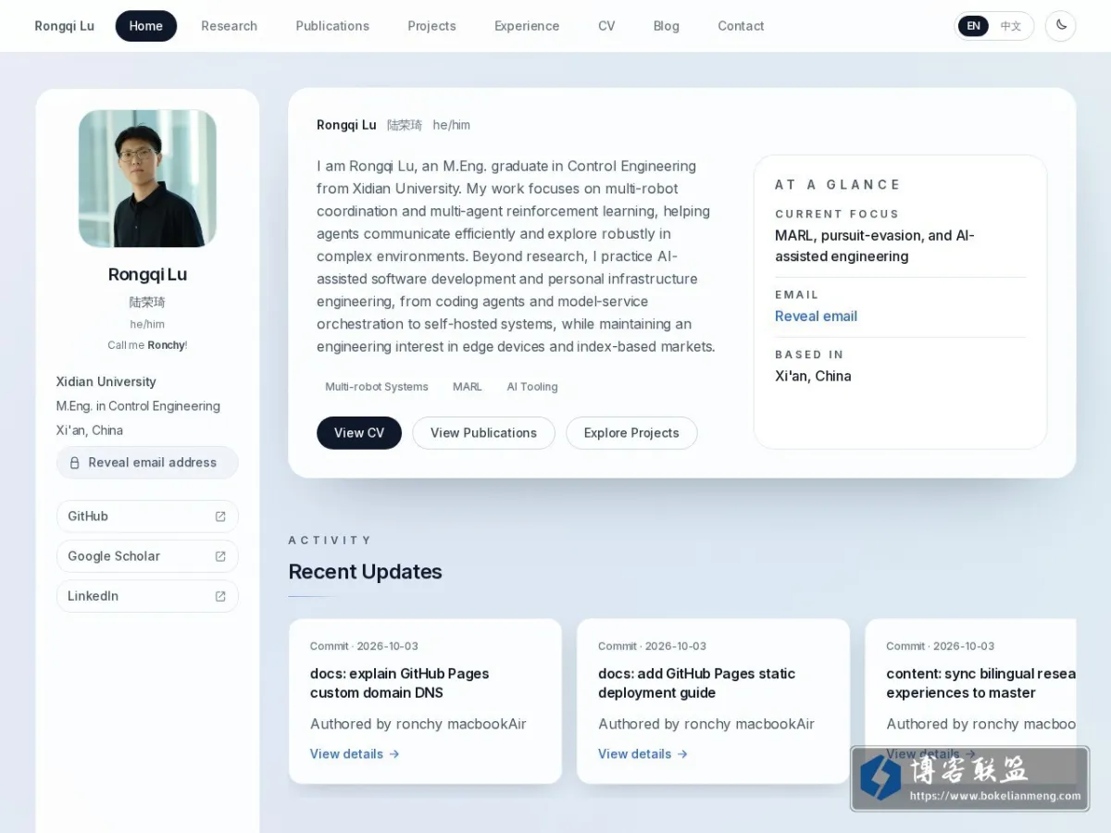Open the Home tab
The height and width of the screenshot is (833, 1111).
(x=146, y=26)
